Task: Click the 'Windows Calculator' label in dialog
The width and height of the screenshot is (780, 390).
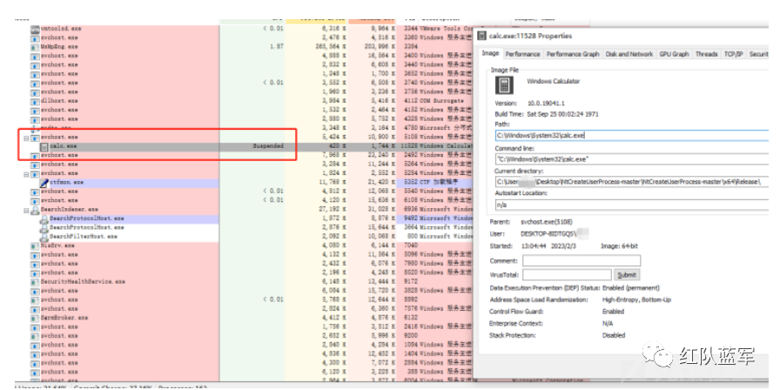Action: click(x=553, y=81)
